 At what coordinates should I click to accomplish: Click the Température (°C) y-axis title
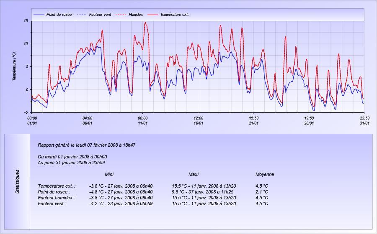click(x=14, y=67)
